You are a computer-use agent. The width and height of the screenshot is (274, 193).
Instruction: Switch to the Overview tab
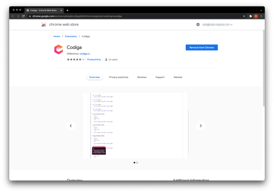[x=95, y=77]
